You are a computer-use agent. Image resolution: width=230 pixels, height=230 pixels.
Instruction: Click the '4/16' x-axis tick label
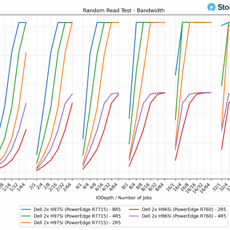coord(99,187)
